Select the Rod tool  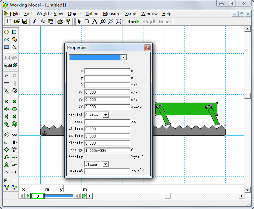pos(14,180)
